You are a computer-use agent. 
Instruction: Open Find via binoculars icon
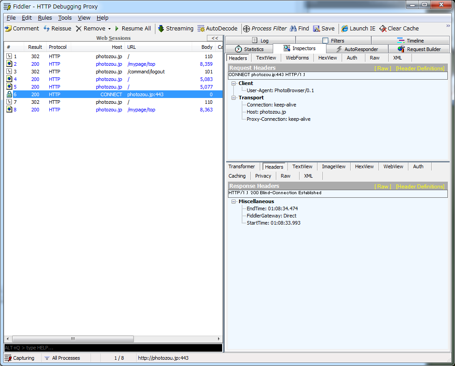293,29
